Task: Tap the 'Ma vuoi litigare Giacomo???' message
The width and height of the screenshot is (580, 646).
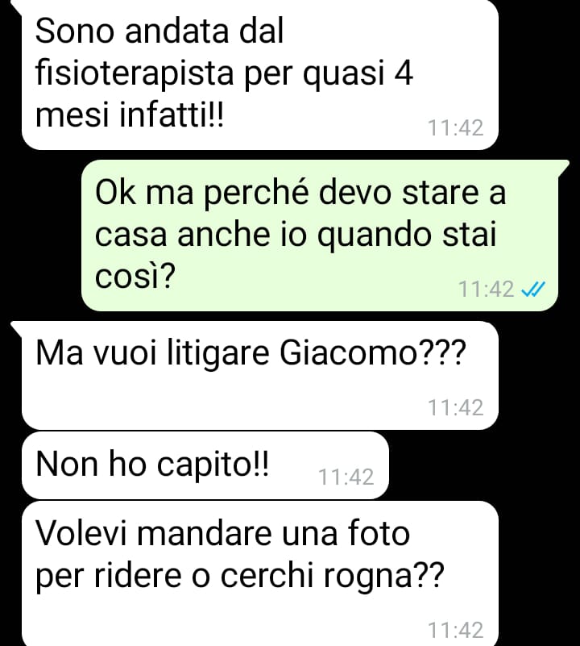Action: (x=259, y=375)
